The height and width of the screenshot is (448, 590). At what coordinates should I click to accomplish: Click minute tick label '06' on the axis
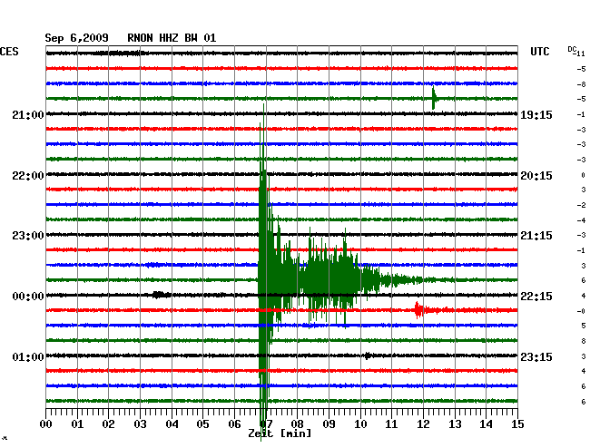[x=234, y=424]
